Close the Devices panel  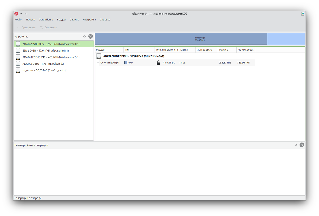[x=90, y=36]
